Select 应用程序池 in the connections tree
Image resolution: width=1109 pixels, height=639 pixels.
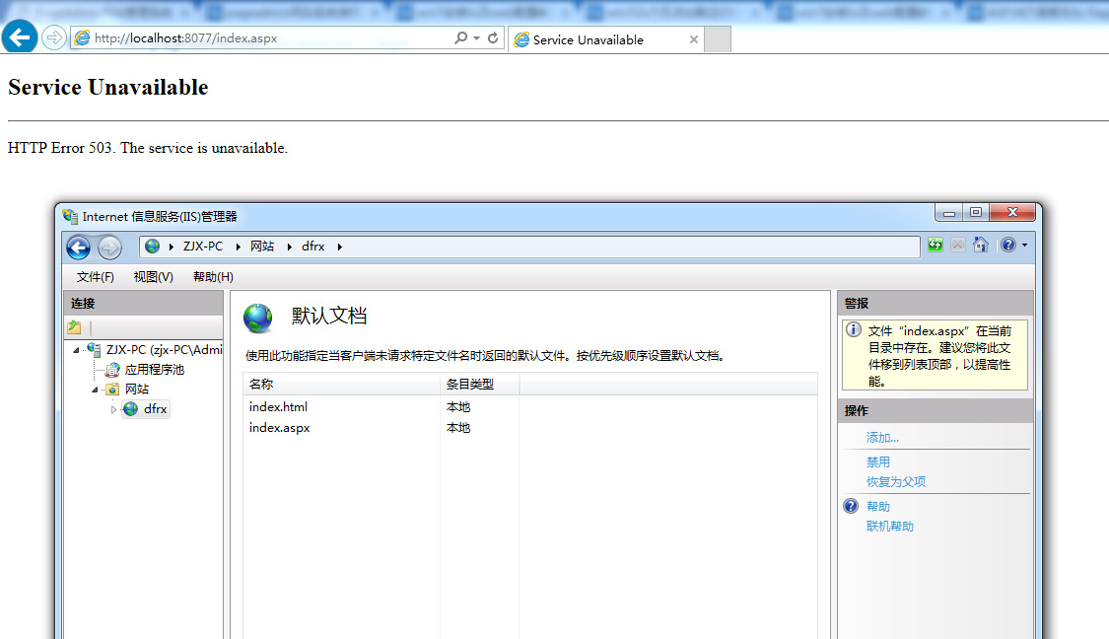154,370
